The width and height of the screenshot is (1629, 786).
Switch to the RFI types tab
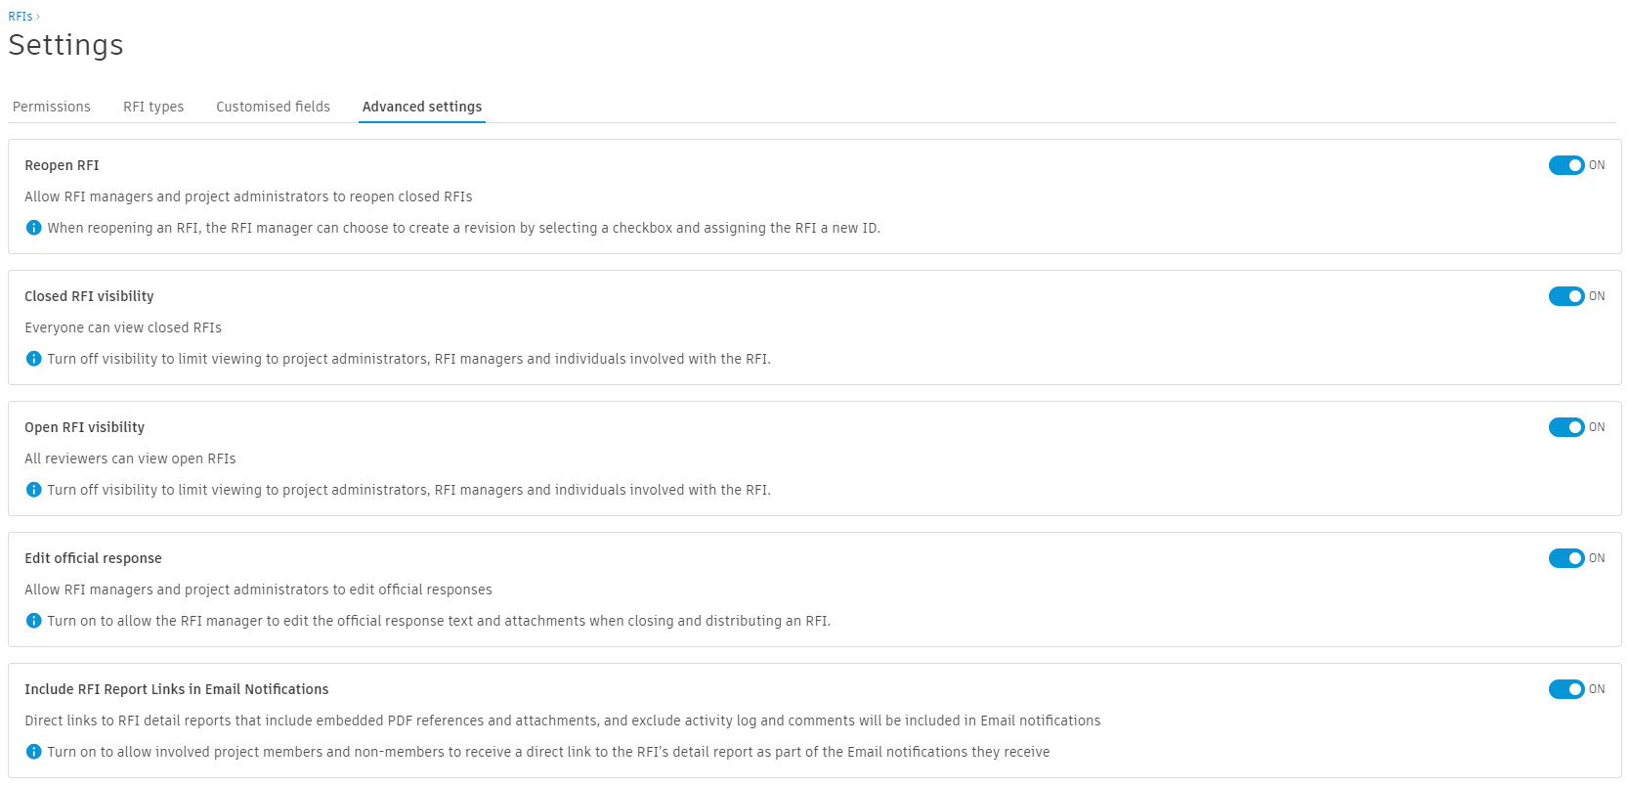pos(153,107)
